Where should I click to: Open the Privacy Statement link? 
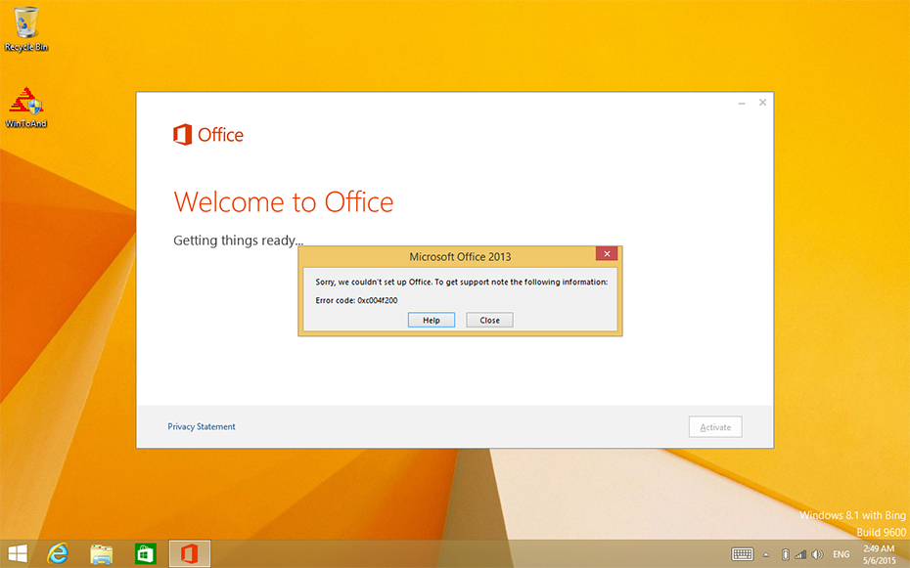[202, 426]
